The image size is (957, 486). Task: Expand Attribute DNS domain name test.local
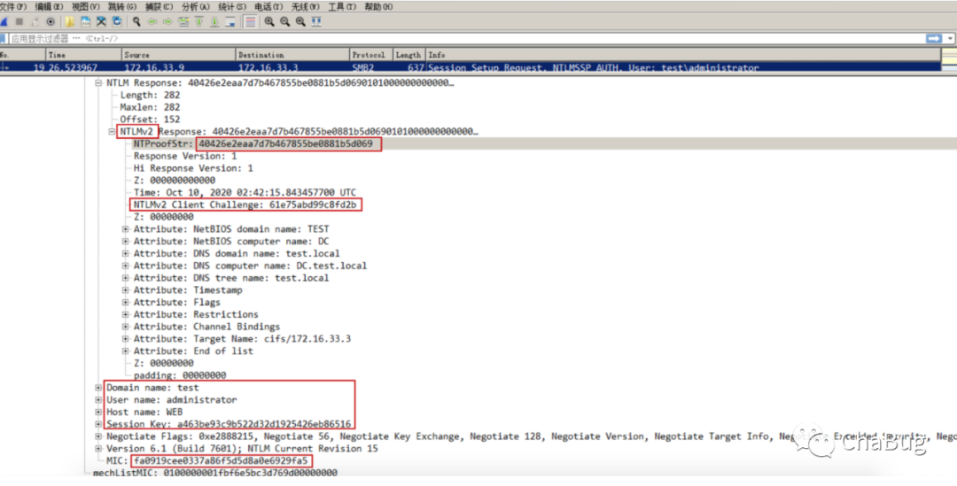click(x=125, y=254)
